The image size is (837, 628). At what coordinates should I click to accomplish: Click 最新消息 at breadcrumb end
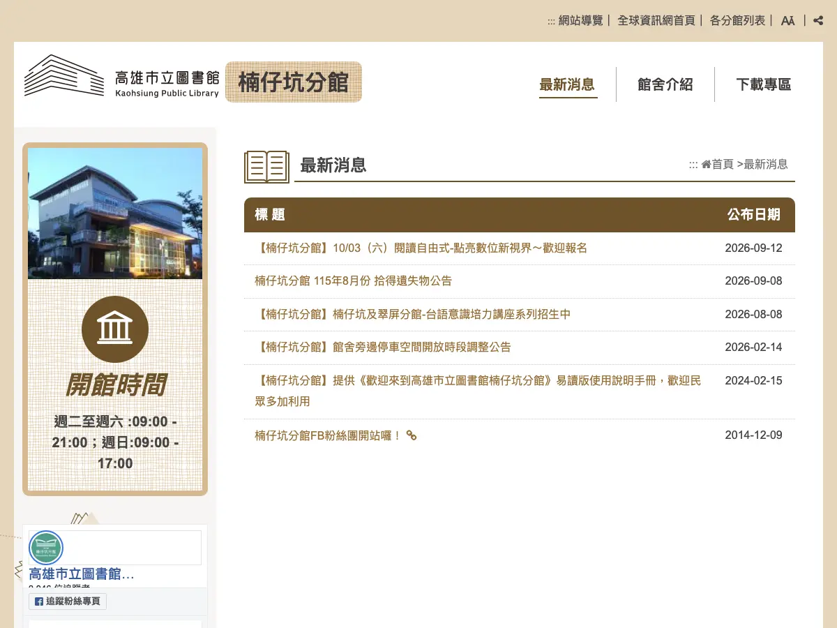tap(766, 164)
